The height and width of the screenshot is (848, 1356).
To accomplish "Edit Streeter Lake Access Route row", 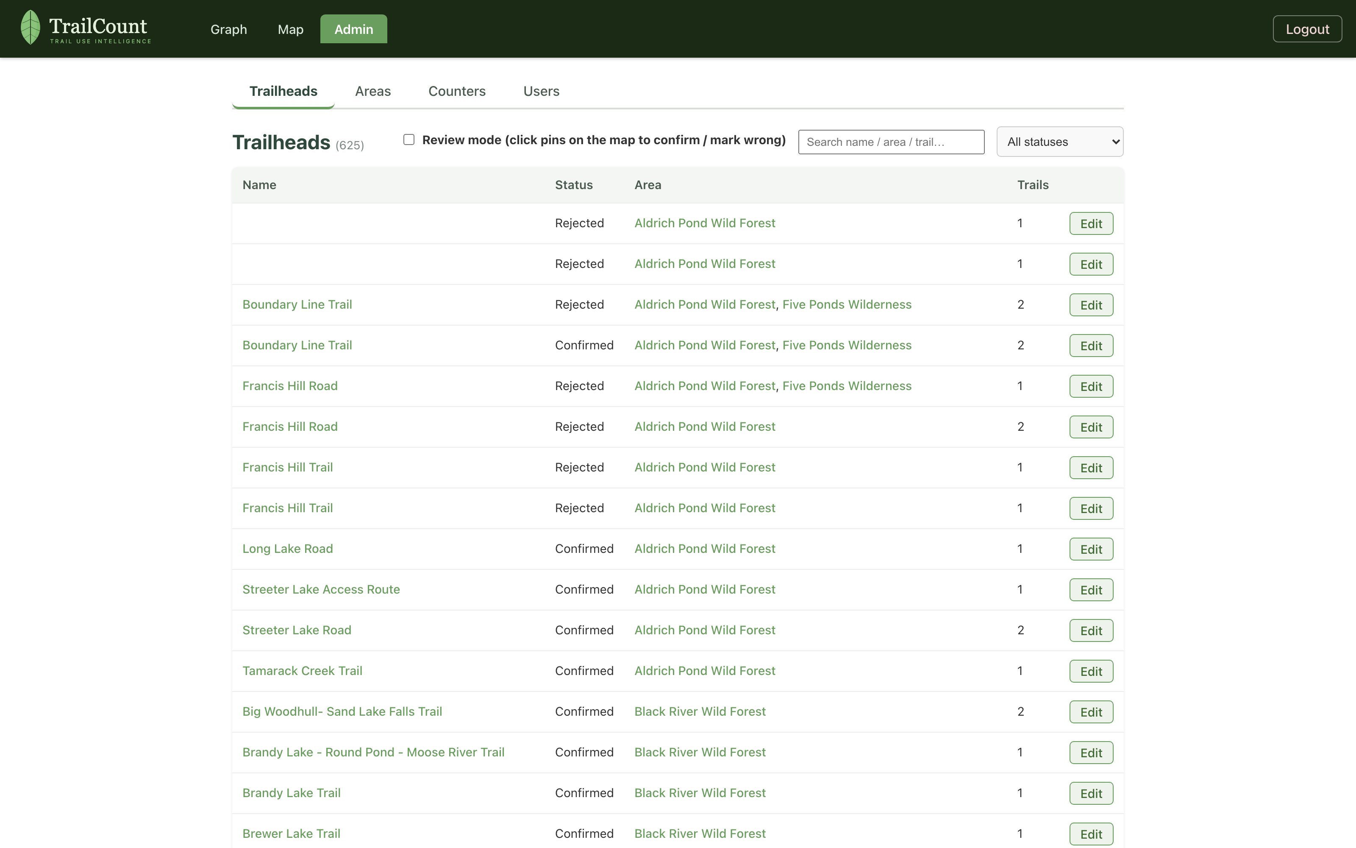I will [x=1091, y=590].
